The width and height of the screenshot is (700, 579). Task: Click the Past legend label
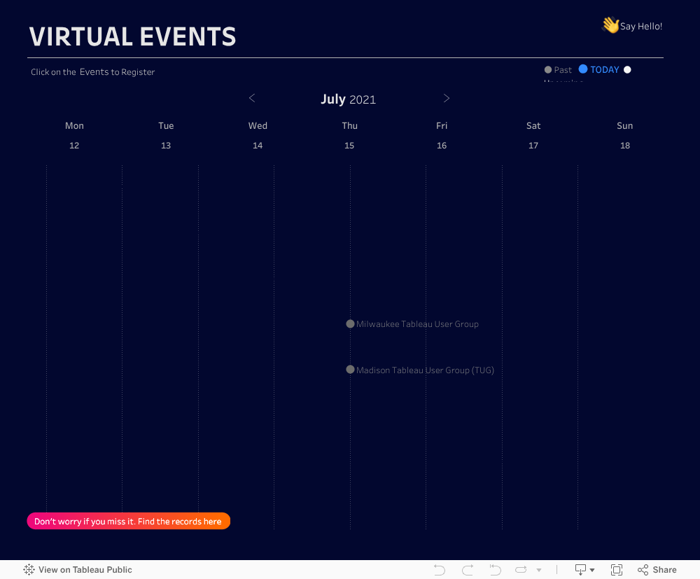click(563, 70)
